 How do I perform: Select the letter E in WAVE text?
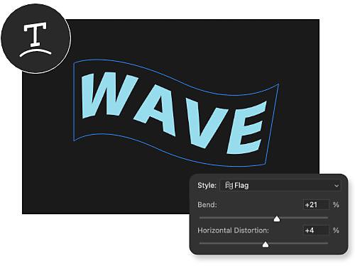click(x=246, y=128)
